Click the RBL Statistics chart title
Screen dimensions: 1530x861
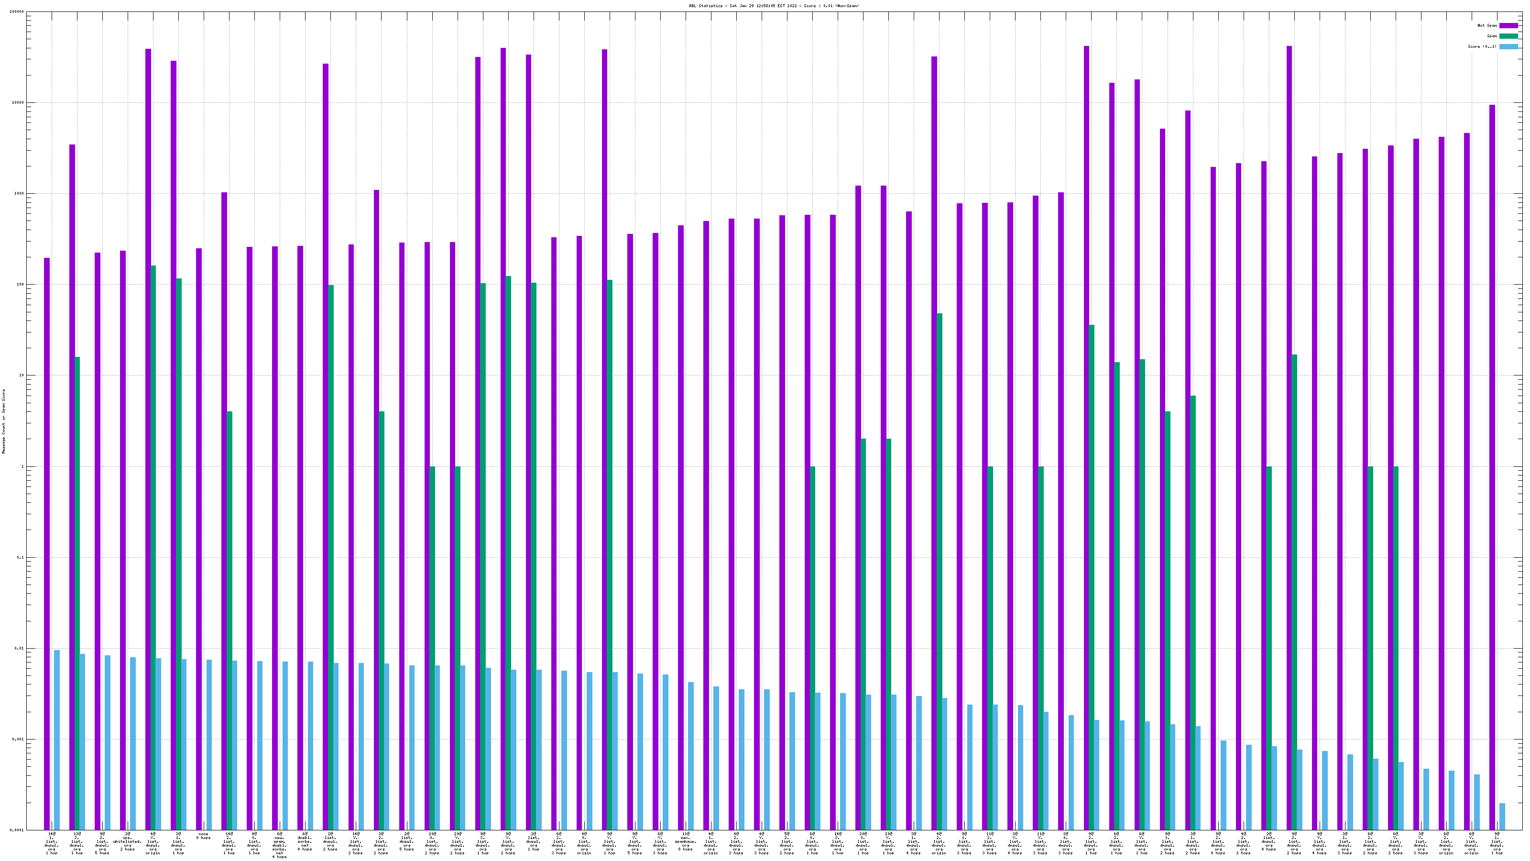[773, 6]
